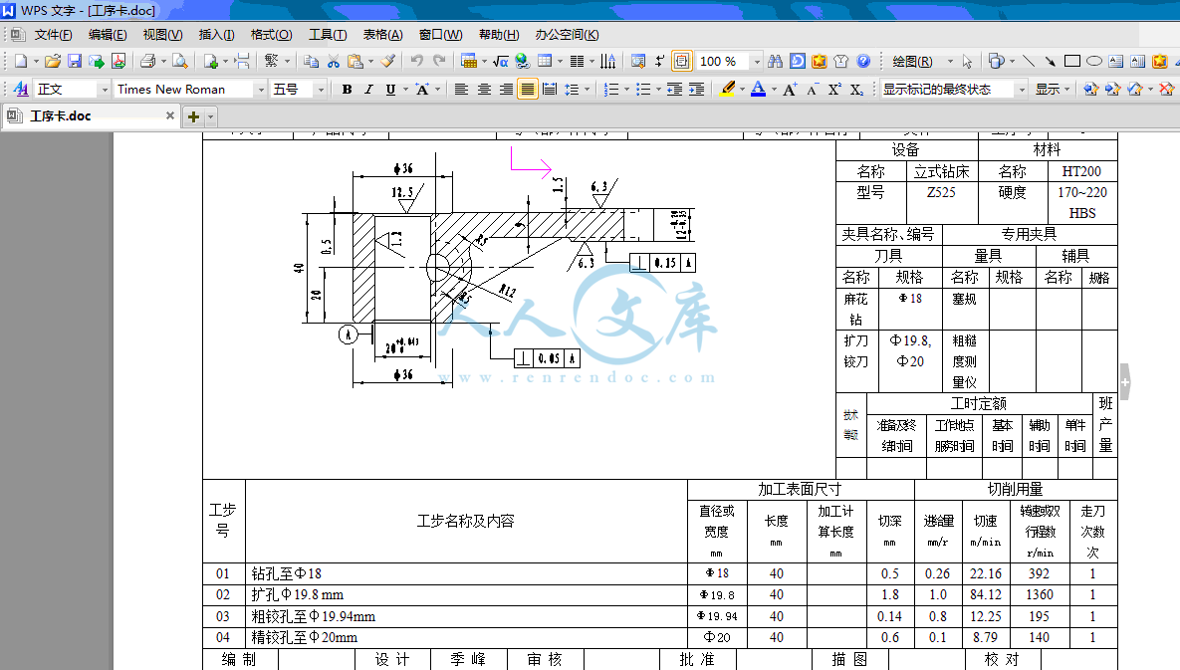The height and width of the screenshot is (670, 1180).
Task: Toggle the highlighted document map button
Action: 682,61
